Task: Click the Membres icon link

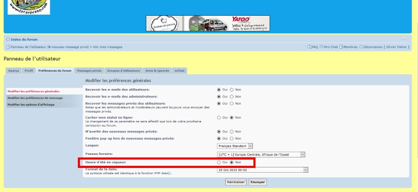Action: point(341,47)
